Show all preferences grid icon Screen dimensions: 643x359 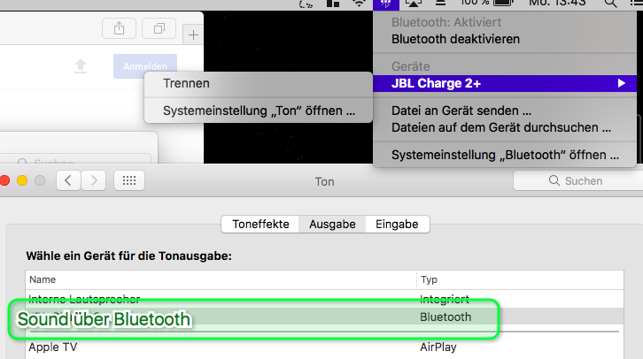[x=129, y=180]
